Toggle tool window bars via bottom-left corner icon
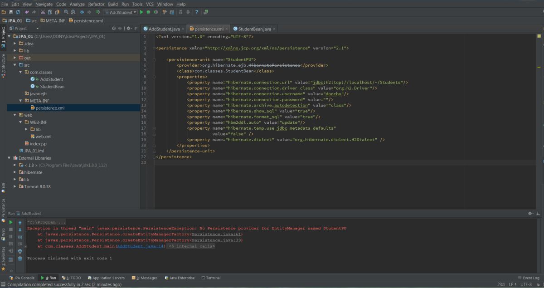Screen dimensions: 544x288 coord(3,284)
